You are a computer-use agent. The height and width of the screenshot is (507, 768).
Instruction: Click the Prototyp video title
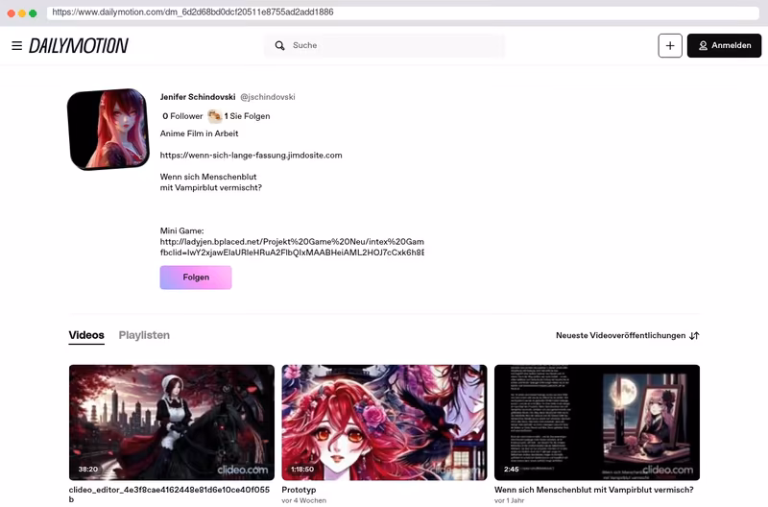click(x=299, y=490)
